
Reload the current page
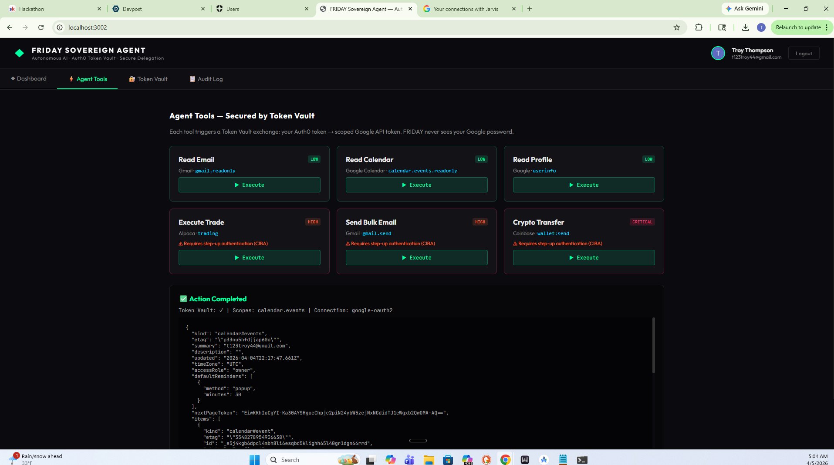point(41,27)
